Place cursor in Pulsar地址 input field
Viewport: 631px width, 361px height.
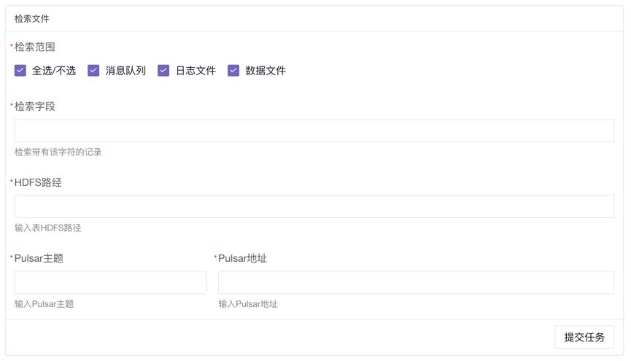point(416,282)
